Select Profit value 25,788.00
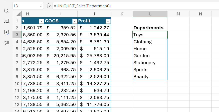This screenshot has width=219, height=112. coord(94,56)
